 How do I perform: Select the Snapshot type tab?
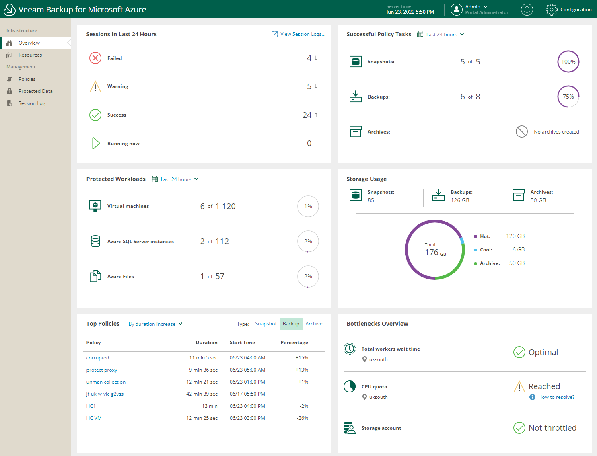pos(266,324)
